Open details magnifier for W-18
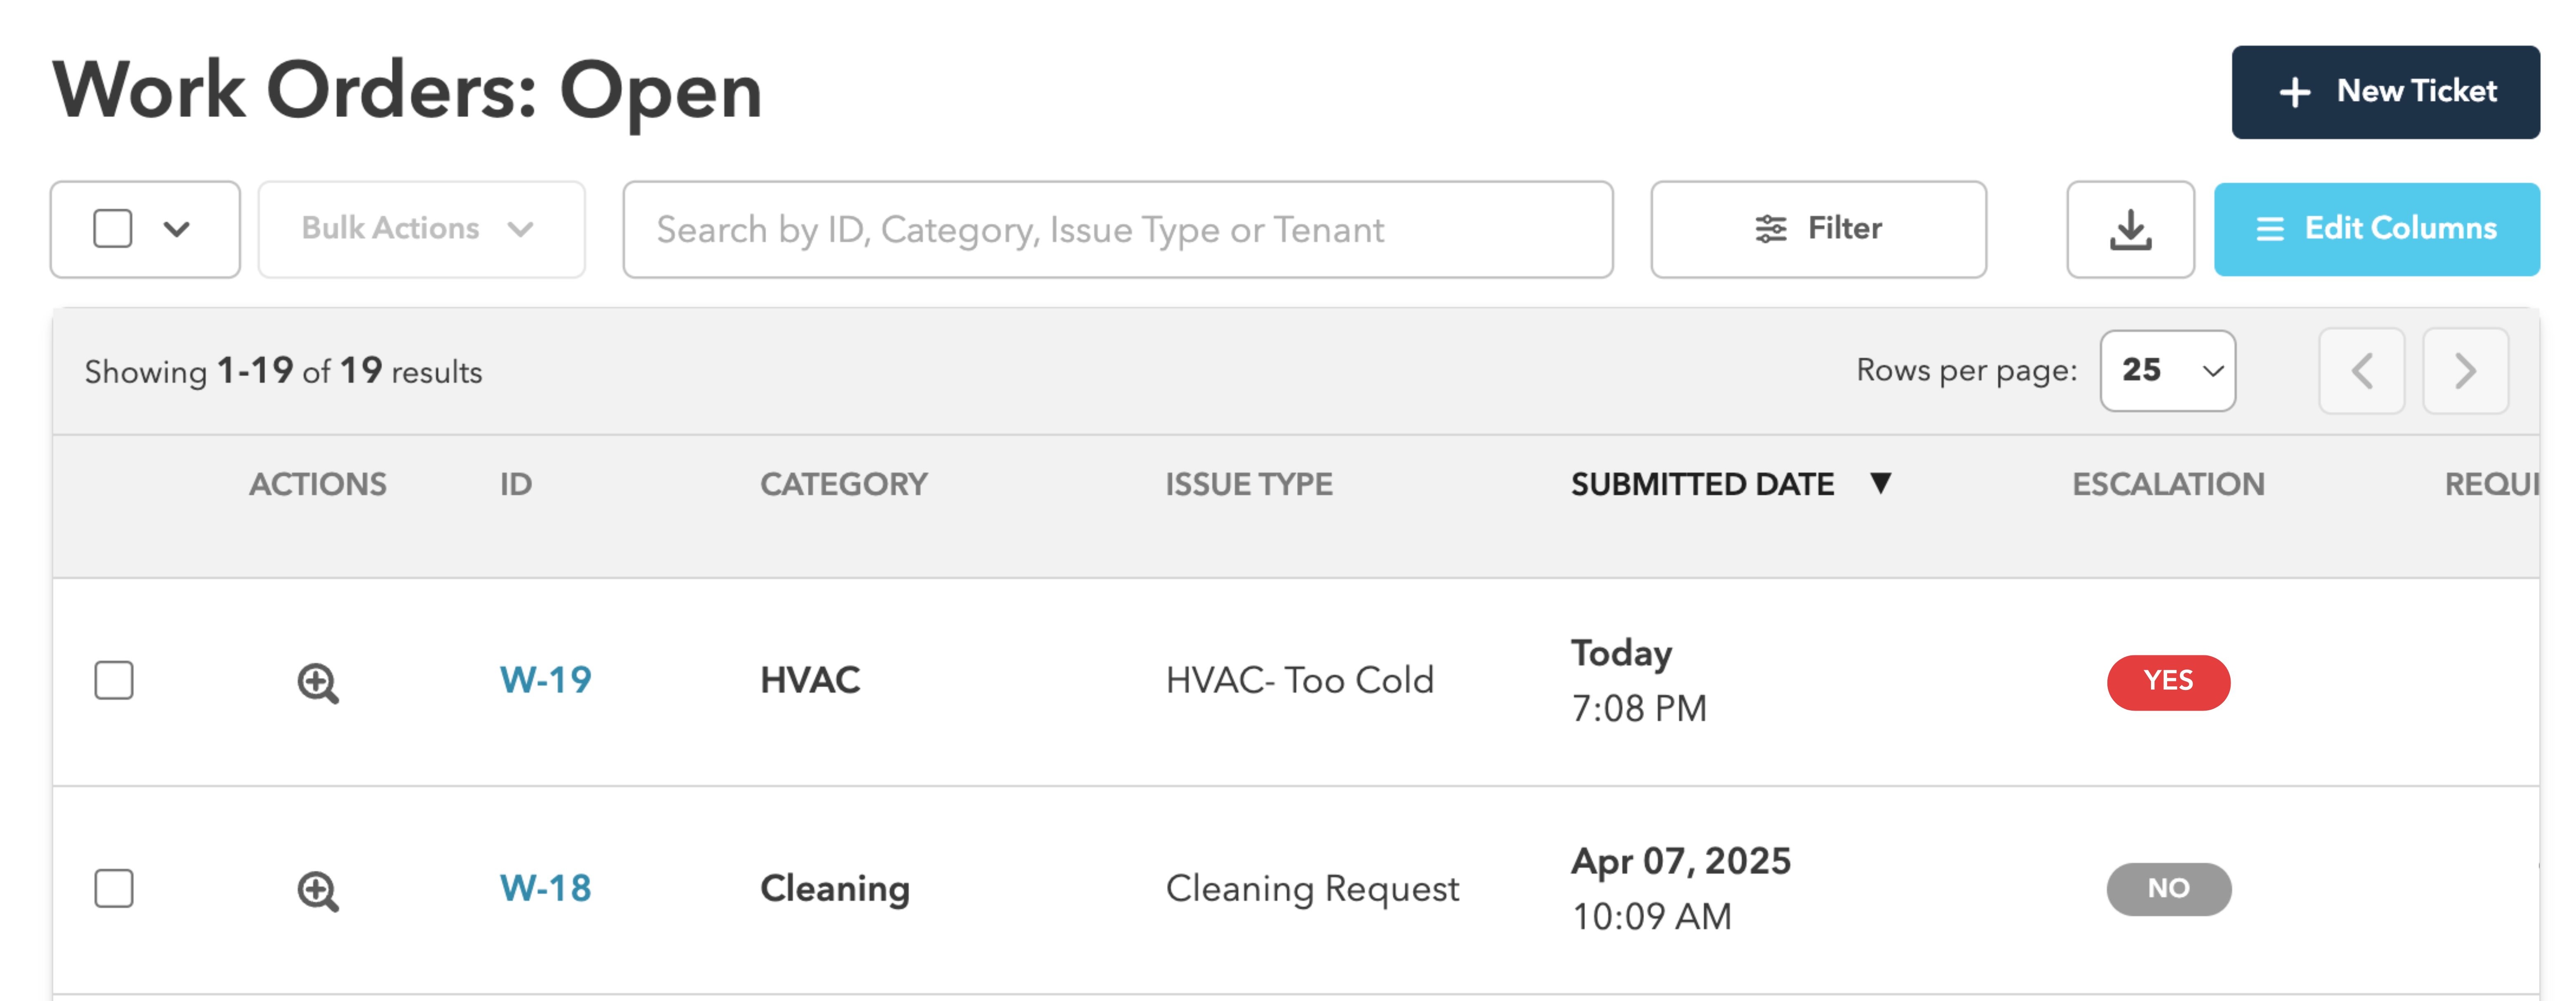 318,891
